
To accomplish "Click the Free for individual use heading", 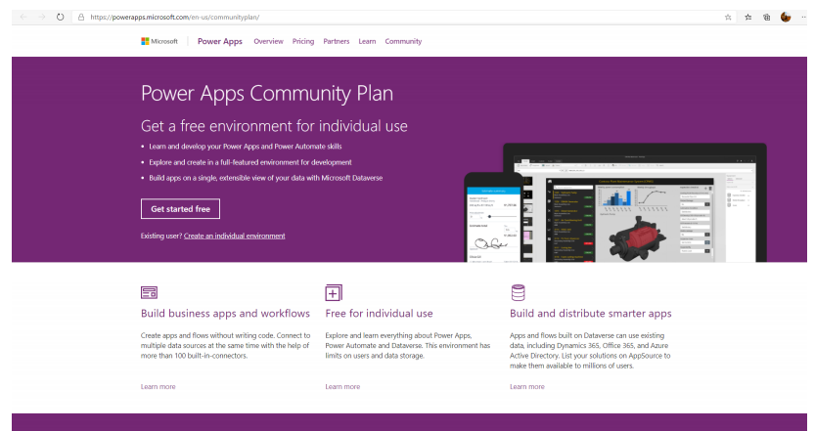I will tap(379, 314).
